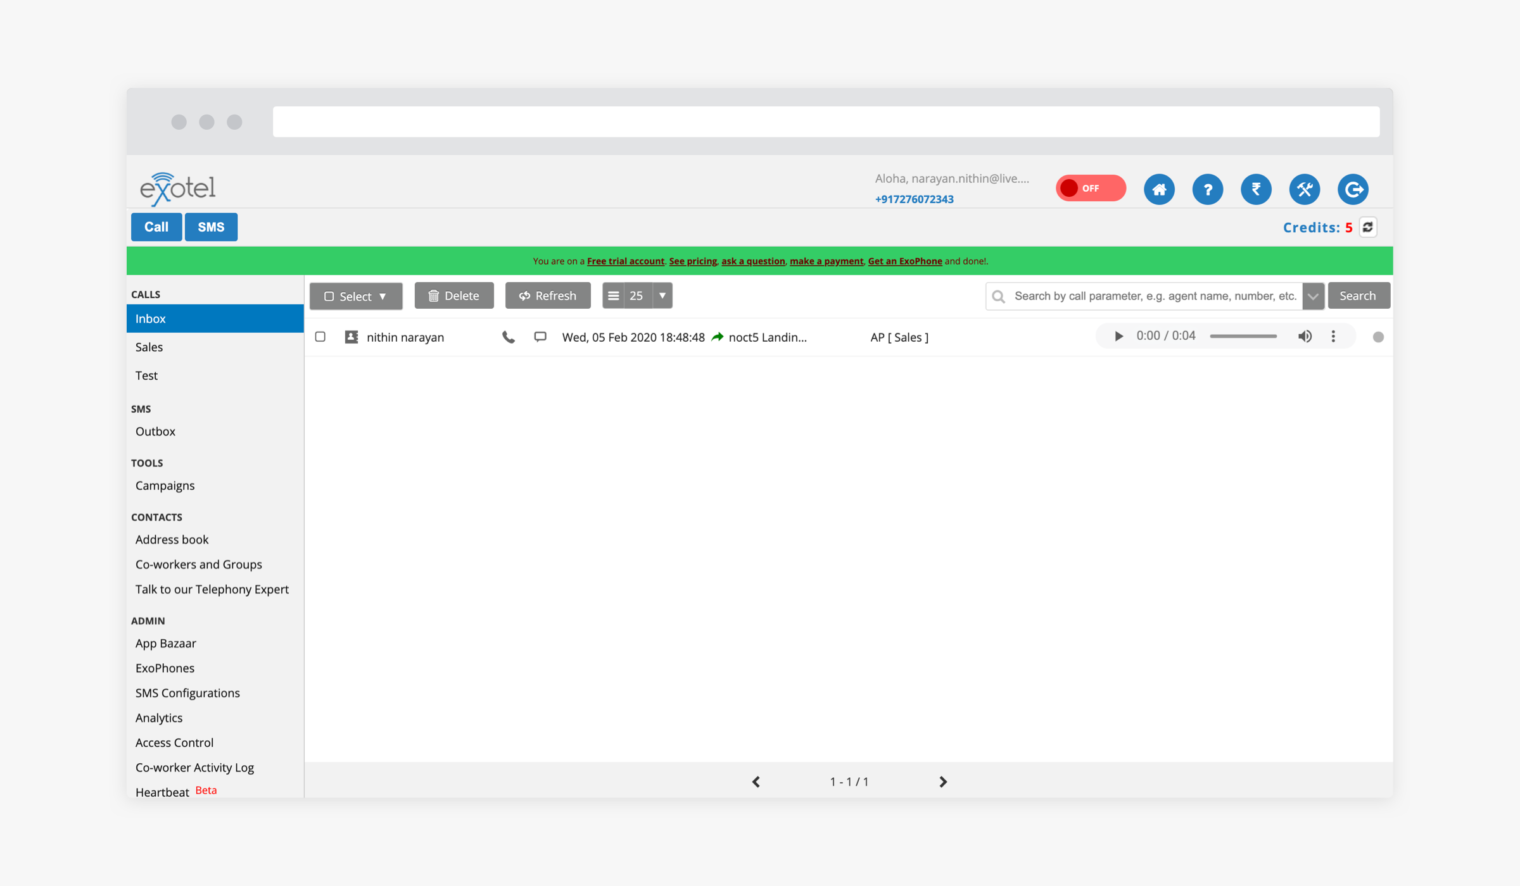Click the home icon in header

point(1159,189)
